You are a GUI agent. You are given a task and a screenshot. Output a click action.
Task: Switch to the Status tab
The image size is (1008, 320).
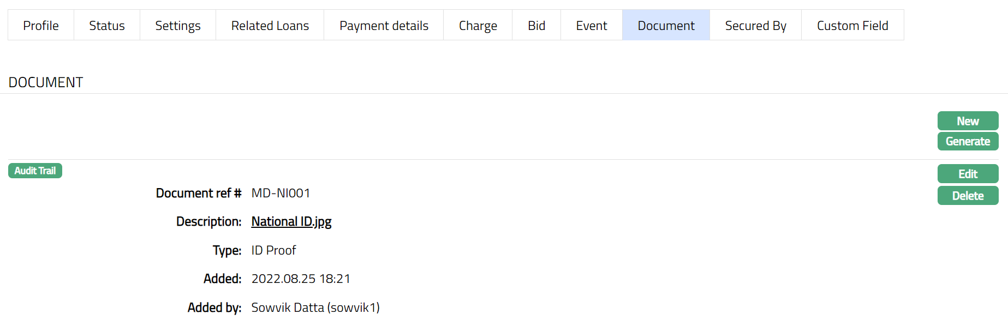tap(107, 26)
